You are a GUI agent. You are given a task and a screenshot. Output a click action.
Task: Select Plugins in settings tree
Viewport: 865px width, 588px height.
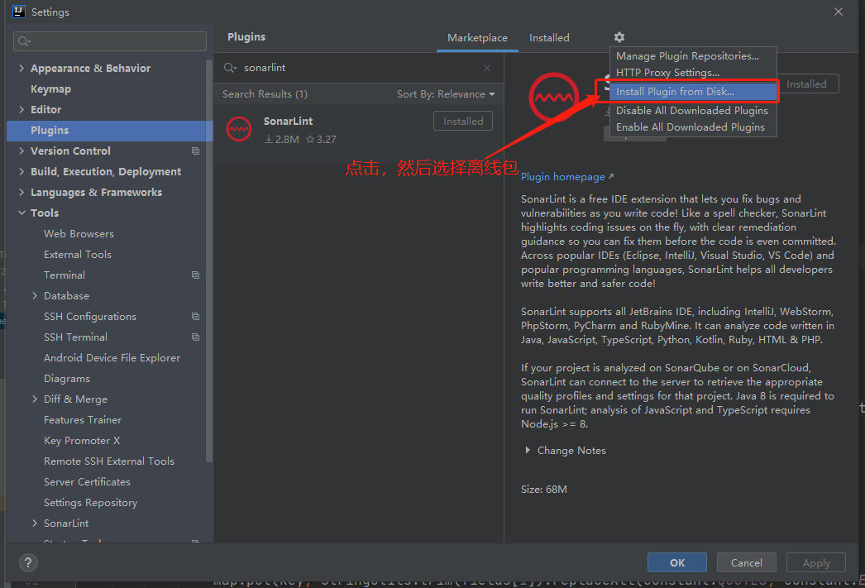pos(109,131)
